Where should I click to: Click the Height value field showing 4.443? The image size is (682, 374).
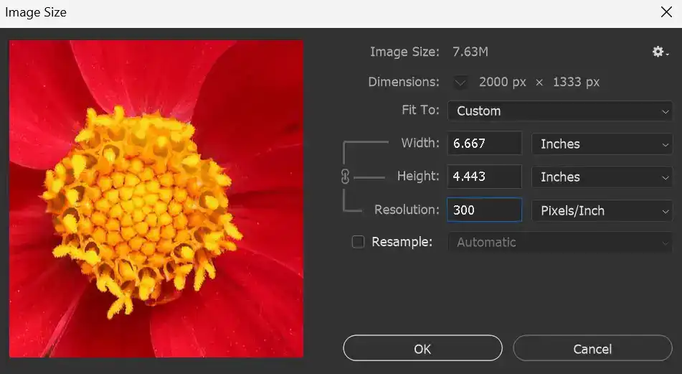pos(484,177)
